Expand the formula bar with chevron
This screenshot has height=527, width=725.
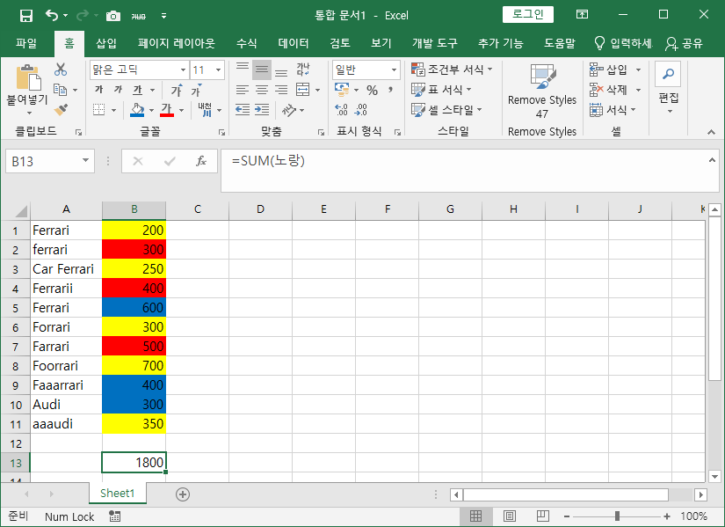712,160
